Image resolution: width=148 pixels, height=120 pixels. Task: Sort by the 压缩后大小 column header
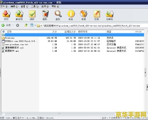(70, 31)
